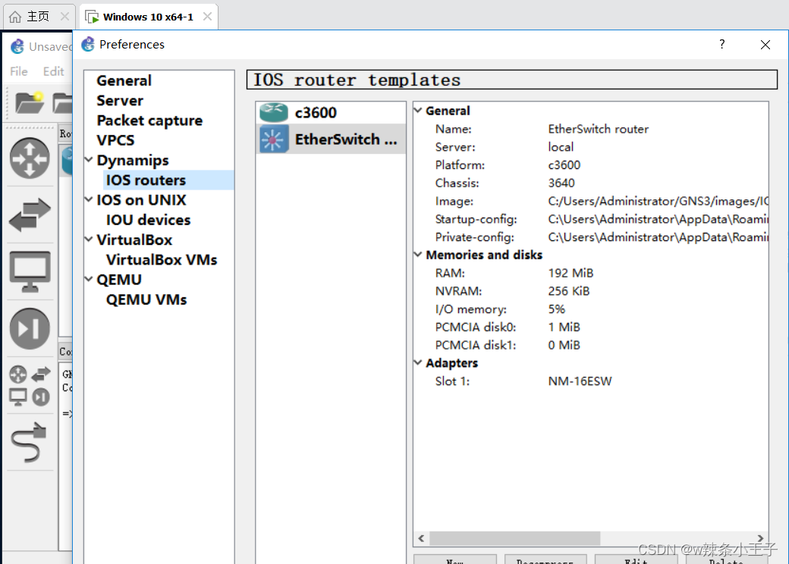The image size is (789, 564).
Task: Select QEMU in preferences tree
Action: click(x=119, y=280)
